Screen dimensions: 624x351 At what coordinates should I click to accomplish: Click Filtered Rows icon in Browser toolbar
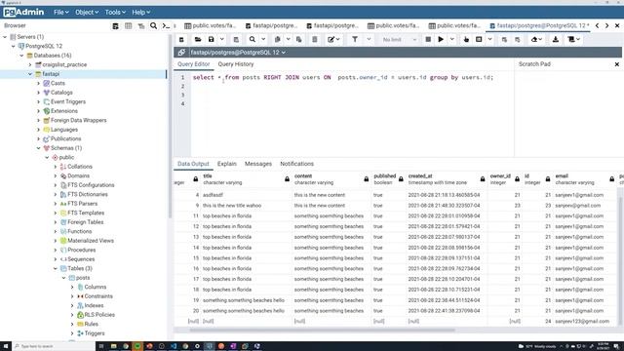[x=140, y=26]
